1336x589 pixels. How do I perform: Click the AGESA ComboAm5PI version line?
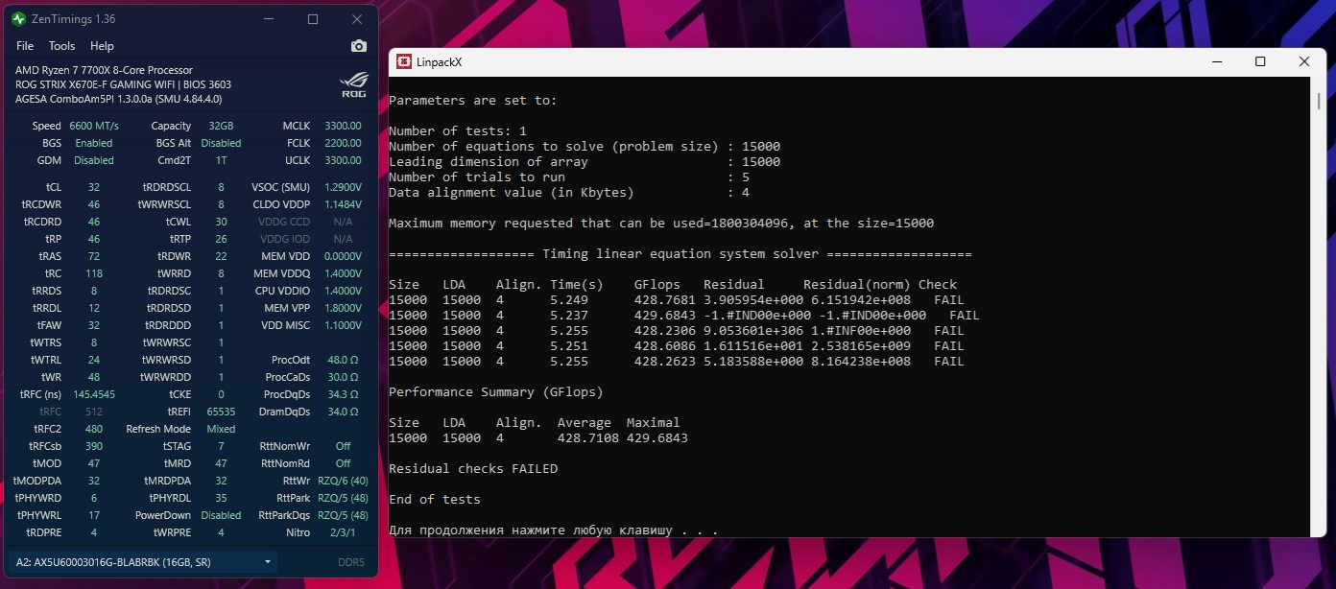tap(119, 99)
